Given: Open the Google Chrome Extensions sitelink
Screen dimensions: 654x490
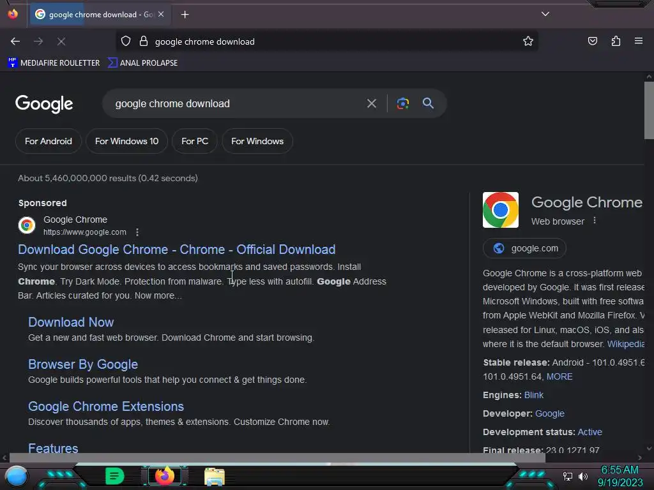Looking at the screenshot, I should pos(106,406).
